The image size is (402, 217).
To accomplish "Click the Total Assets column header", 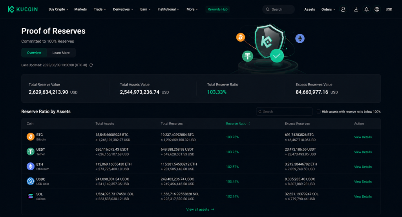I will pyautogui.click(x=104, y=124).
